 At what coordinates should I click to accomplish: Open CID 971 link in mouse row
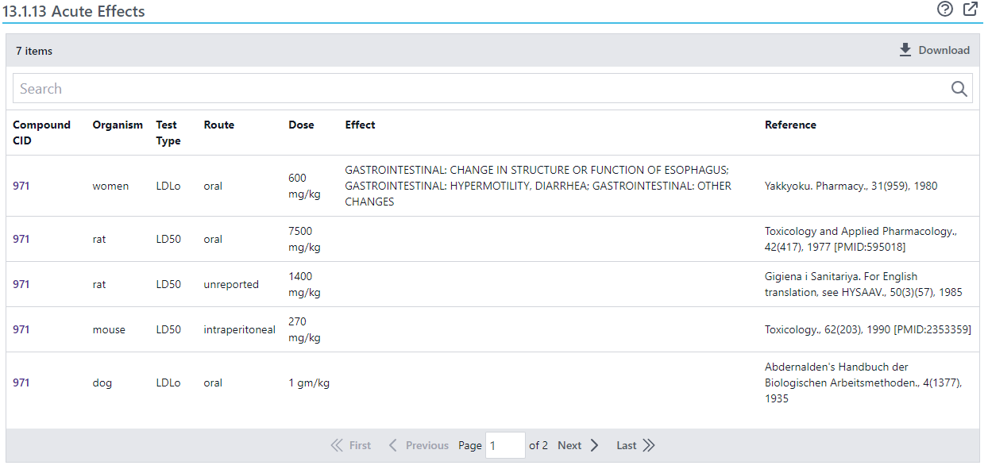click(21, 329)
